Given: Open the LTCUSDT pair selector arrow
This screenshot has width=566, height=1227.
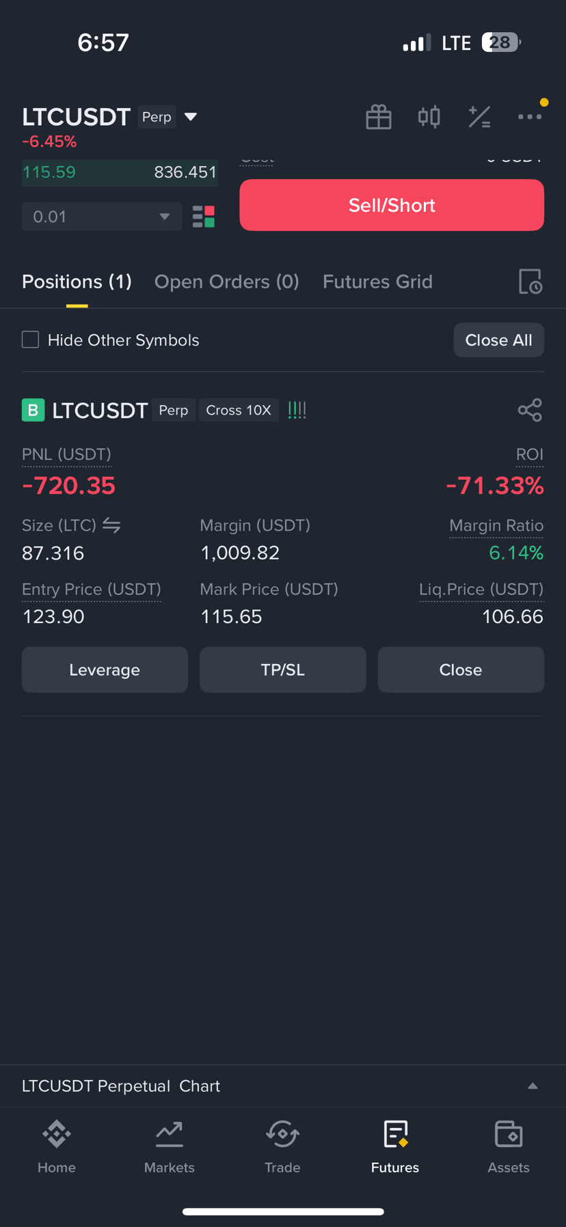Looking at the screenshot, I should (191, 117).
